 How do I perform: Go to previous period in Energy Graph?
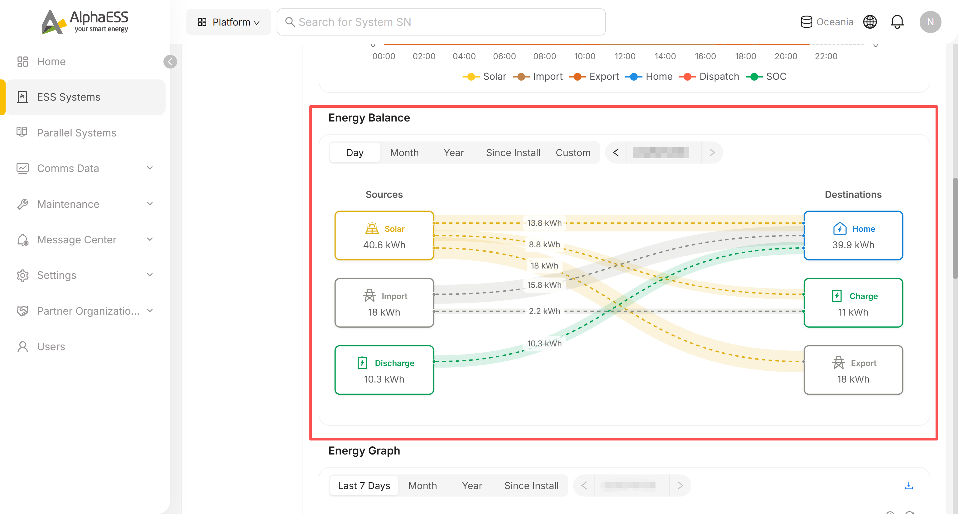584,485
